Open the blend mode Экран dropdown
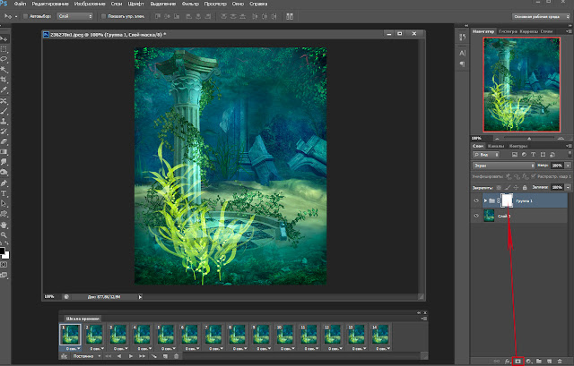The height and width of the screenshot is (366, 574). click(x=504, y=166)
